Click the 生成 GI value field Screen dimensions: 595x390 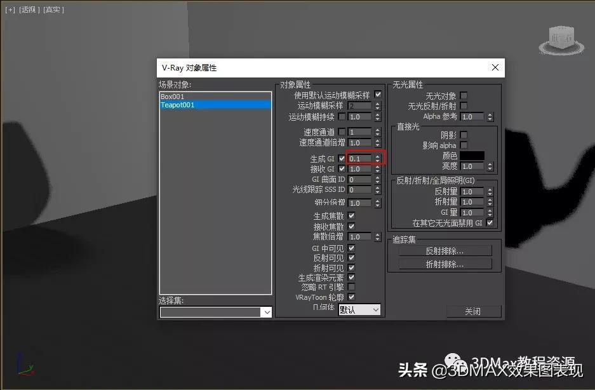[360, 159]
